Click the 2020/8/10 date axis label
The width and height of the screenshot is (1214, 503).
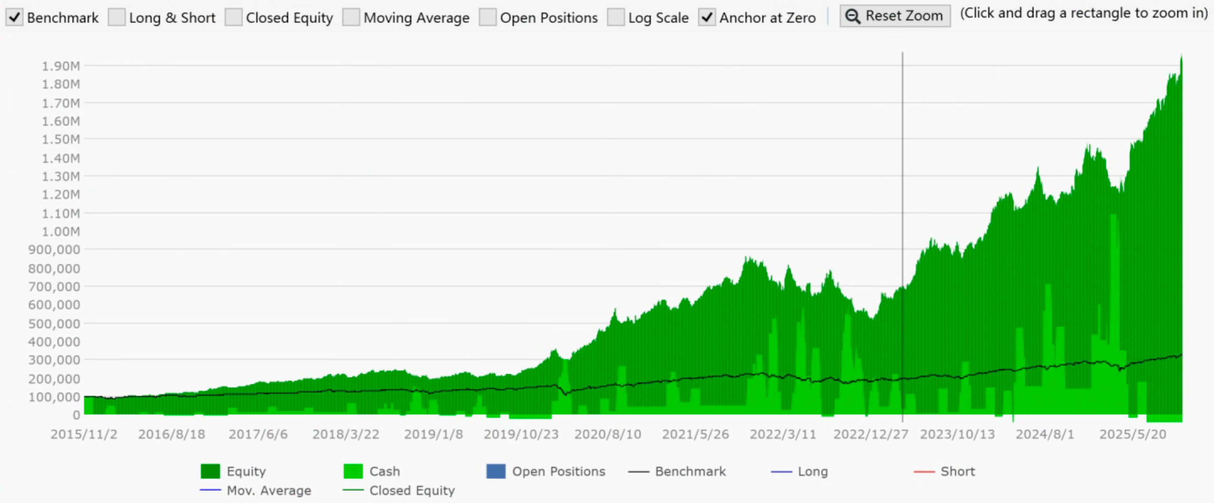pos(607,434)
